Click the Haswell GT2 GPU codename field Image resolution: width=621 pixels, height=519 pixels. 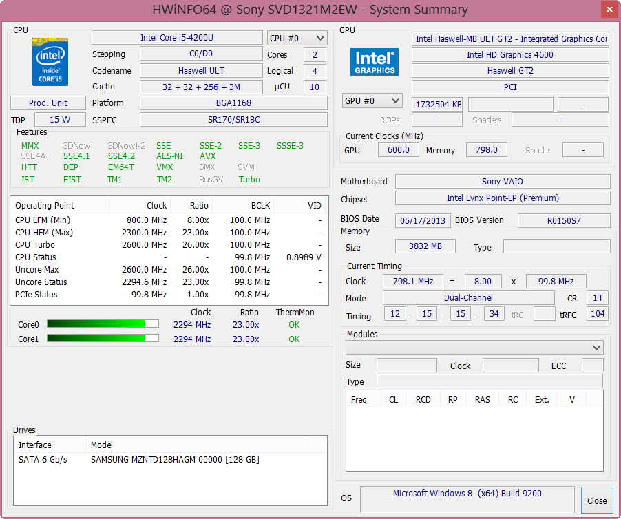[510, 70]
